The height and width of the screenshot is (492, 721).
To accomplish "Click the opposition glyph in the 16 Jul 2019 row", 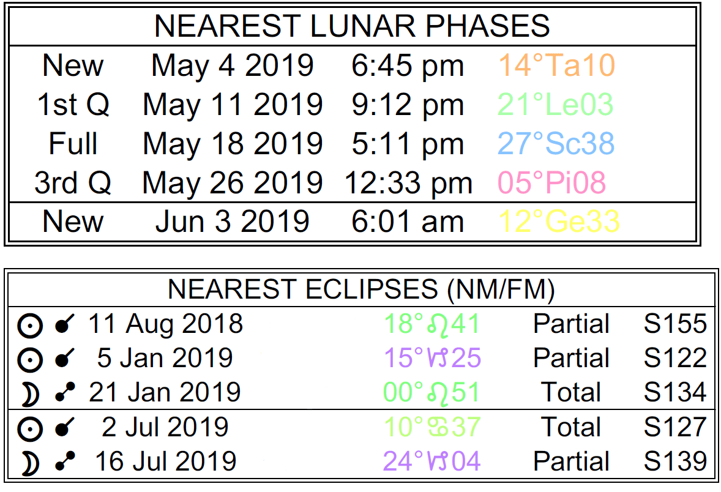I will 63,463.
